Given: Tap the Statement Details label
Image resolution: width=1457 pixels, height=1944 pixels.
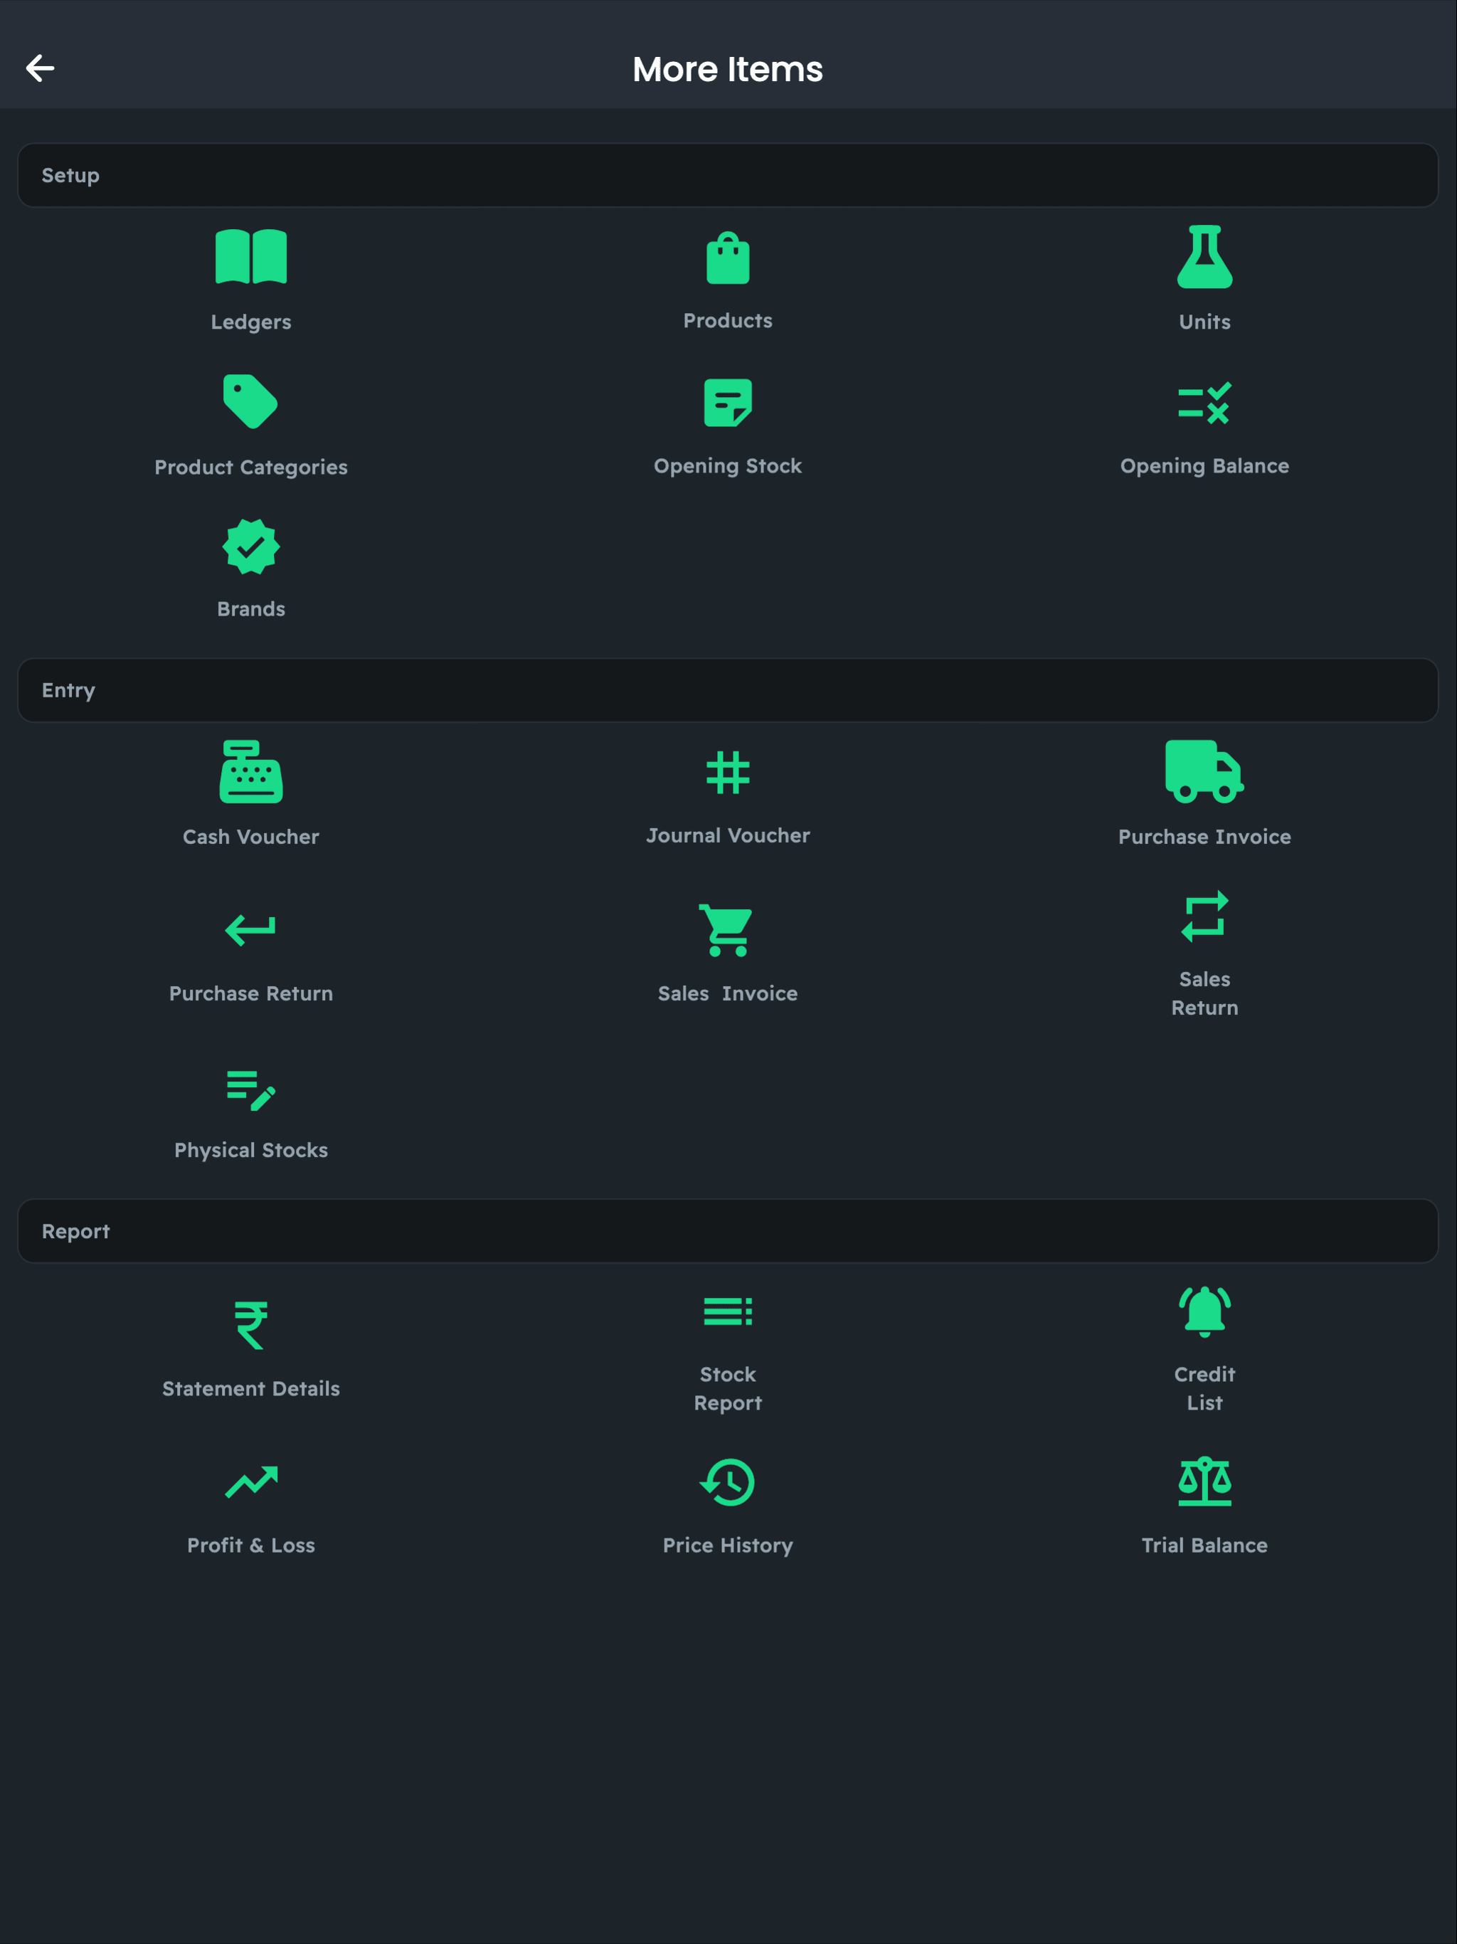Looking at the screenshot, I should click(x=251, y=1388).
